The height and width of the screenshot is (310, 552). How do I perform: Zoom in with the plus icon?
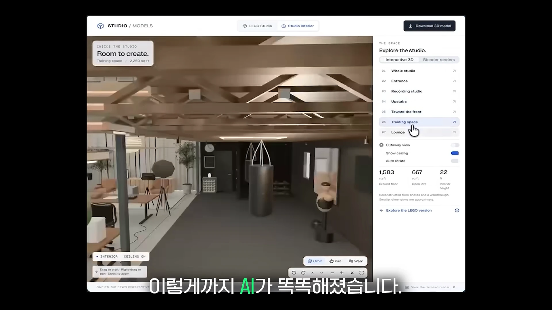[x=342, y=273]
